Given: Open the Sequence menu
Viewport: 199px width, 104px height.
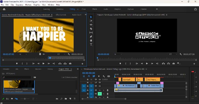Looking at the screenshot, I should (19, 5).
